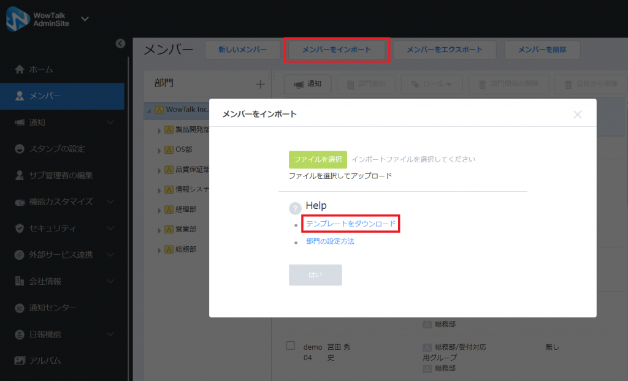Select 経理部 in the department tree
The width and height of the screenshot is (628, 381).
[186, 209]
